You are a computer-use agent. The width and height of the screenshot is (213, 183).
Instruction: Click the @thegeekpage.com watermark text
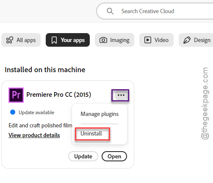coord(205,104)
